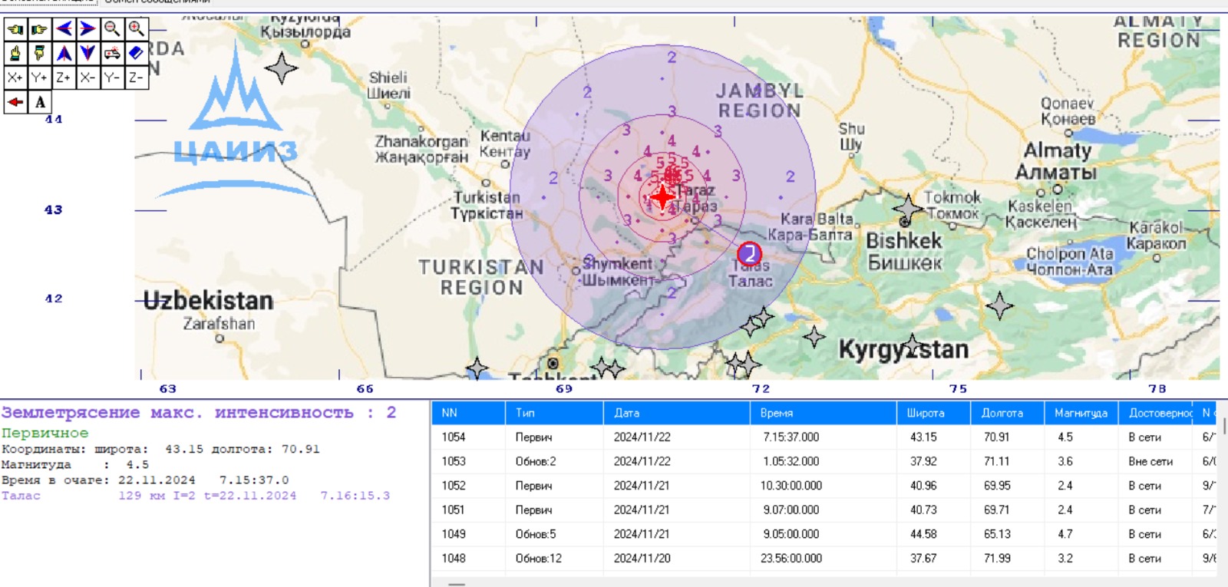This screenshot has width=1228, height=587.
Task: Pan map down with blue arrow
Action: [x=88, y=53]
